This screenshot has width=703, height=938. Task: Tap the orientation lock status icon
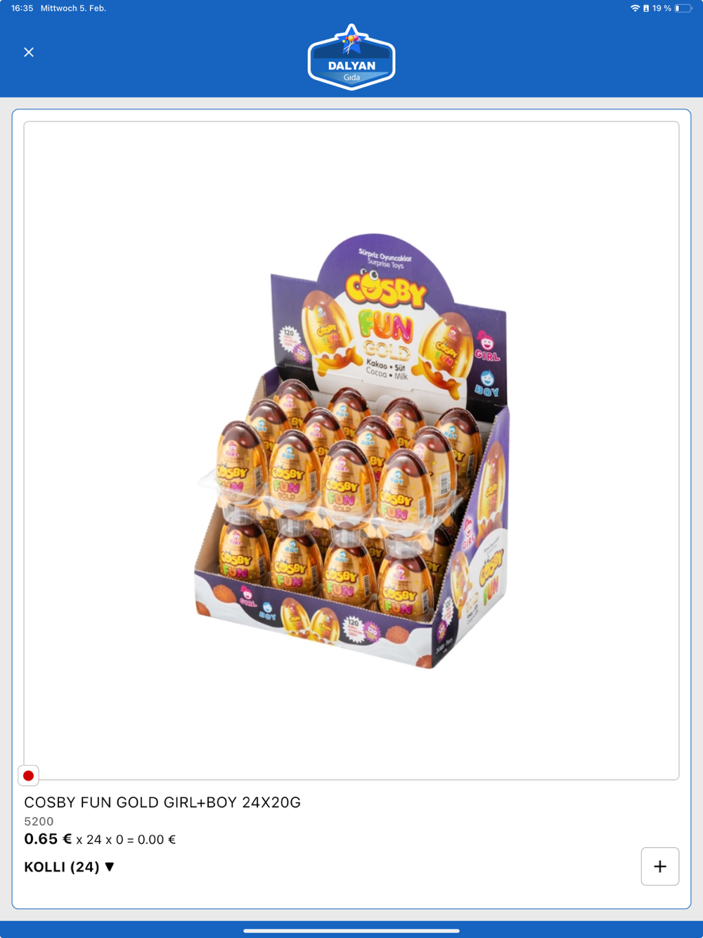pyautogui.click(x=646, y=8)
